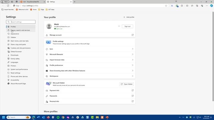
Task: Open Manage account external link
Action: 132,35
